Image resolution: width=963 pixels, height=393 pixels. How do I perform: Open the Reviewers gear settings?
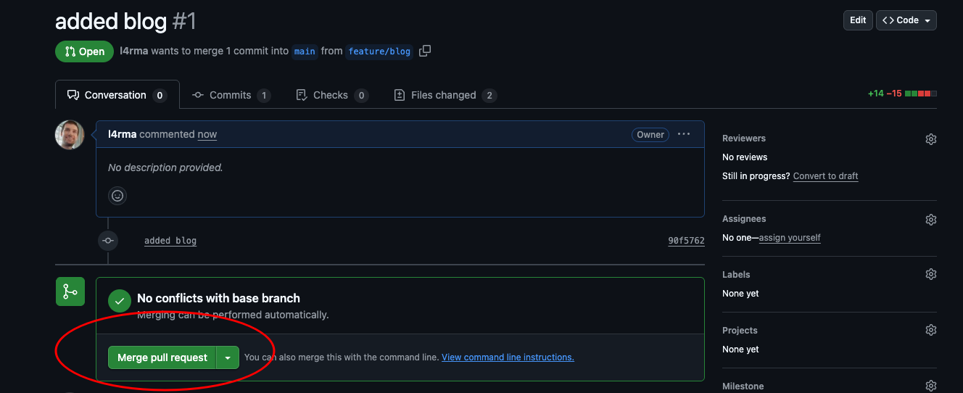(931, 138)
